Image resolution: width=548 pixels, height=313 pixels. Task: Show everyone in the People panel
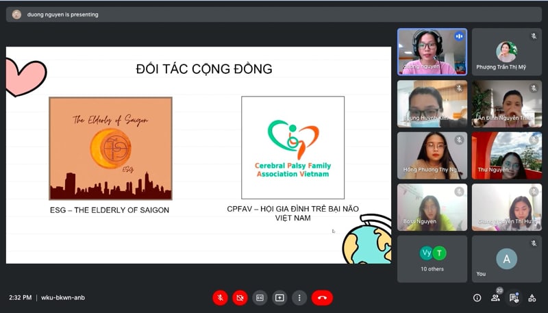pyautogui.click(x=495, y=298)
